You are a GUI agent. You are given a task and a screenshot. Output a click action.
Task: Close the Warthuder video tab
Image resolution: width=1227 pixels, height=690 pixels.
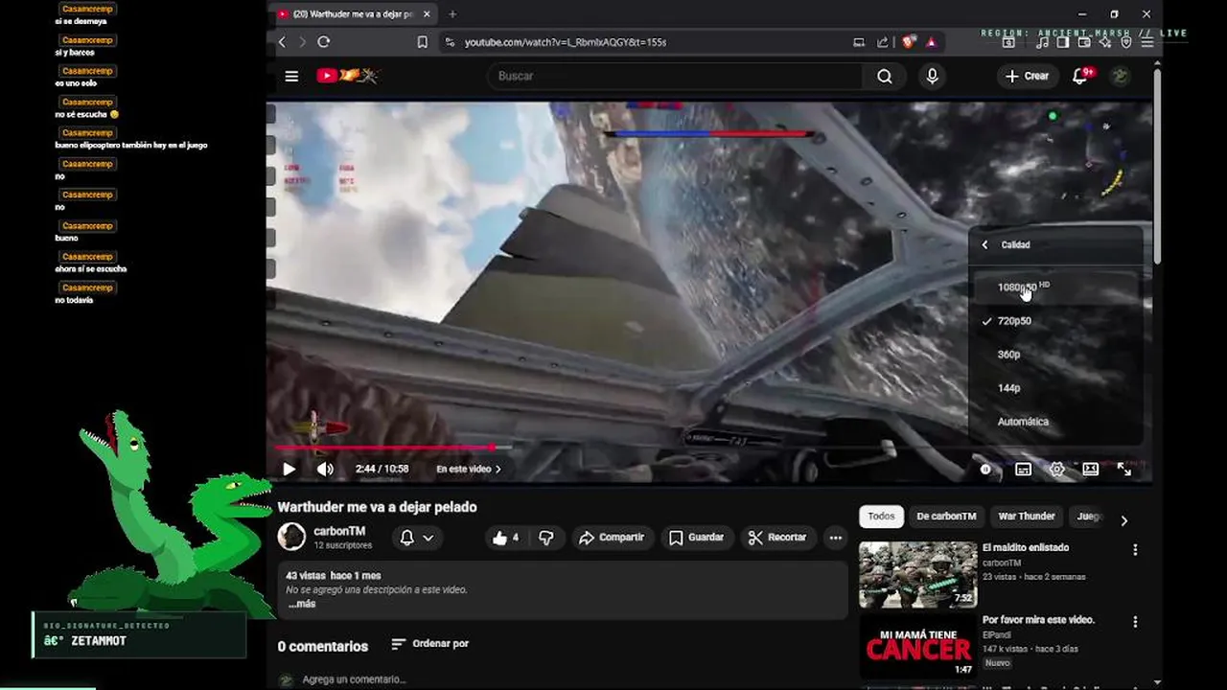pos(427,14)
